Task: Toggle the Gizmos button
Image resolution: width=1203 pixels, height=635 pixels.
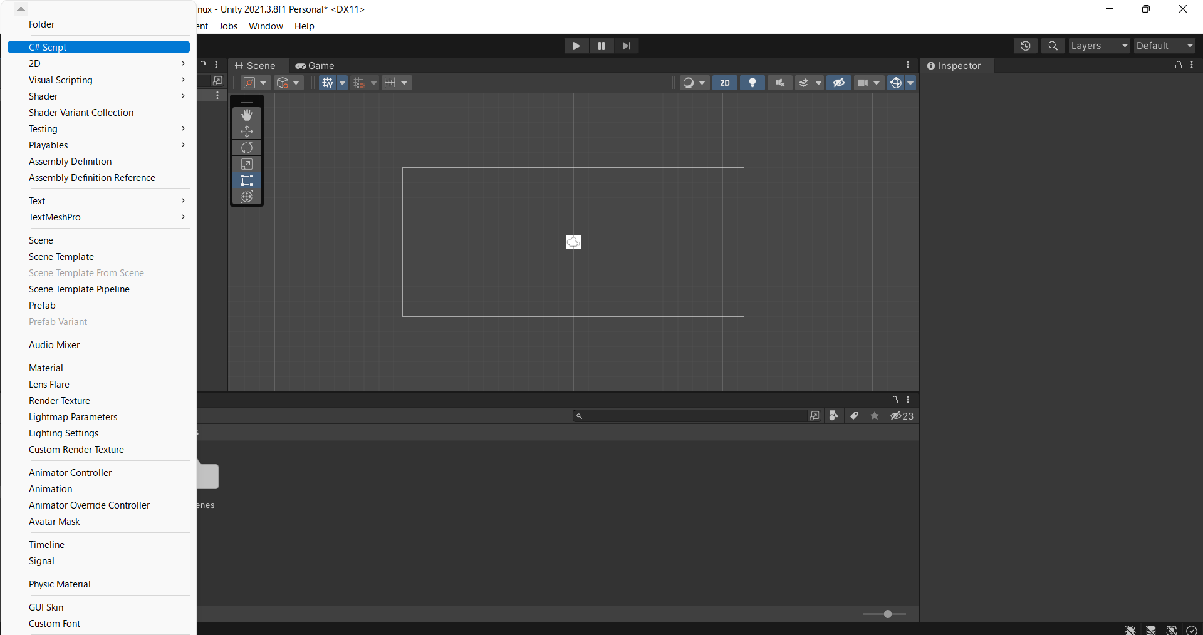Action: tap(896, 83)
